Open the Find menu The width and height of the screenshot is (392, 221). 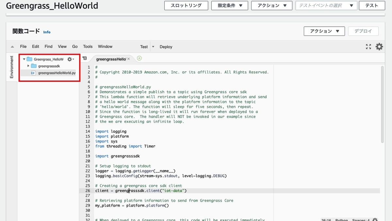point(48,47)
